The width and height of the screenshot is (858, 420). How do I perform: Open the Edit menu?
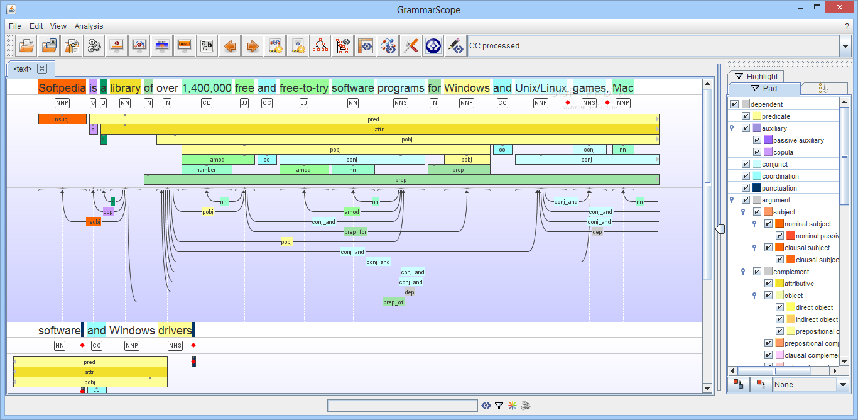pos(36,26)
